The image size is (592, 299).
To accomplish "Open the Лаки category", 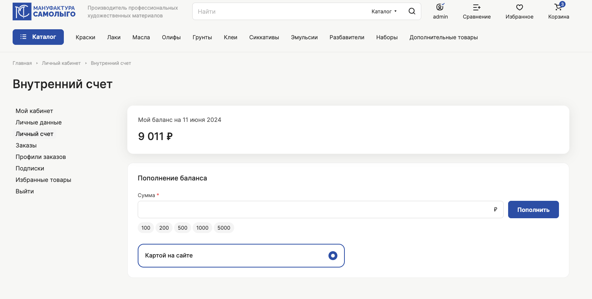I will (114, 37).
